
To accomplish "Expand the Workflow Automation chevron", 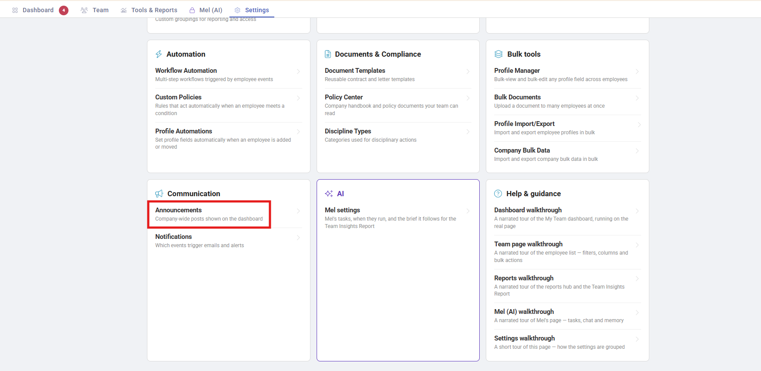I will (298, 71).
